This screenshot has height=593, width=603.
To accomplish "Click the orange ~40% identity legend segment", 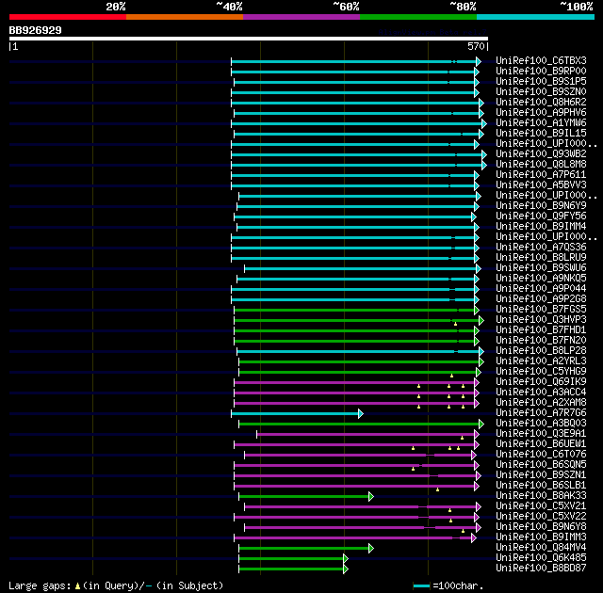I will coord(185,17).
